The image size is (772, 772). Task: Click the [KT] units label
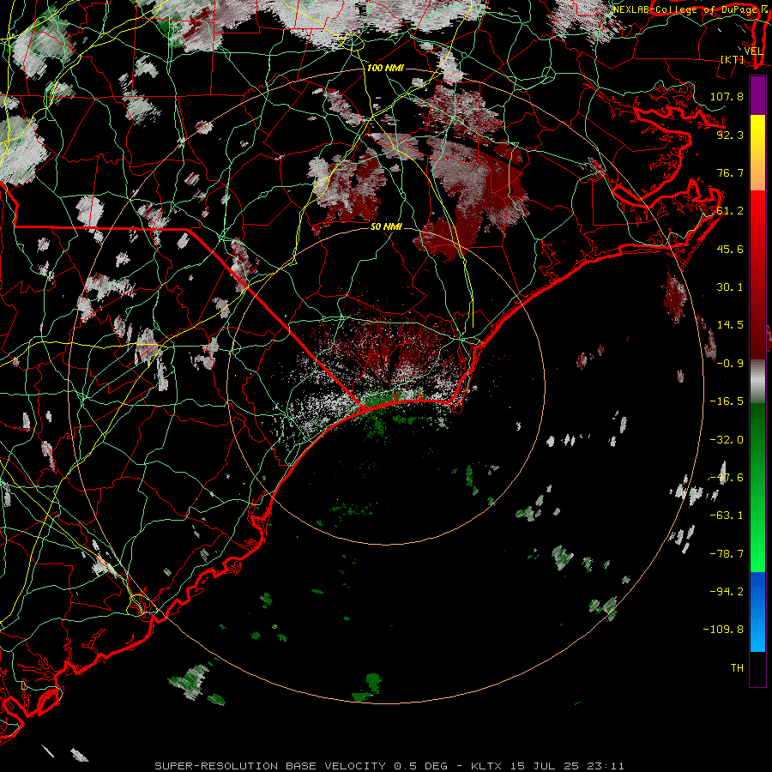click(733, 59)
